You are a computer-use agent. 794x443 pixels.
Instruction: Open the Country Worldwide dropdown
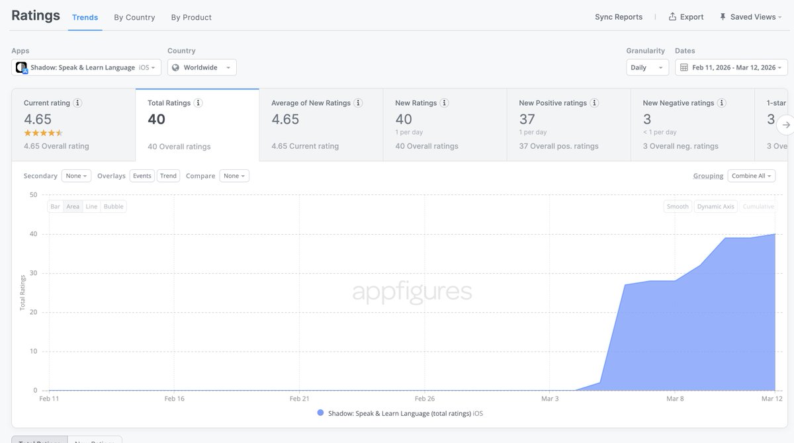tap(202, 67)
